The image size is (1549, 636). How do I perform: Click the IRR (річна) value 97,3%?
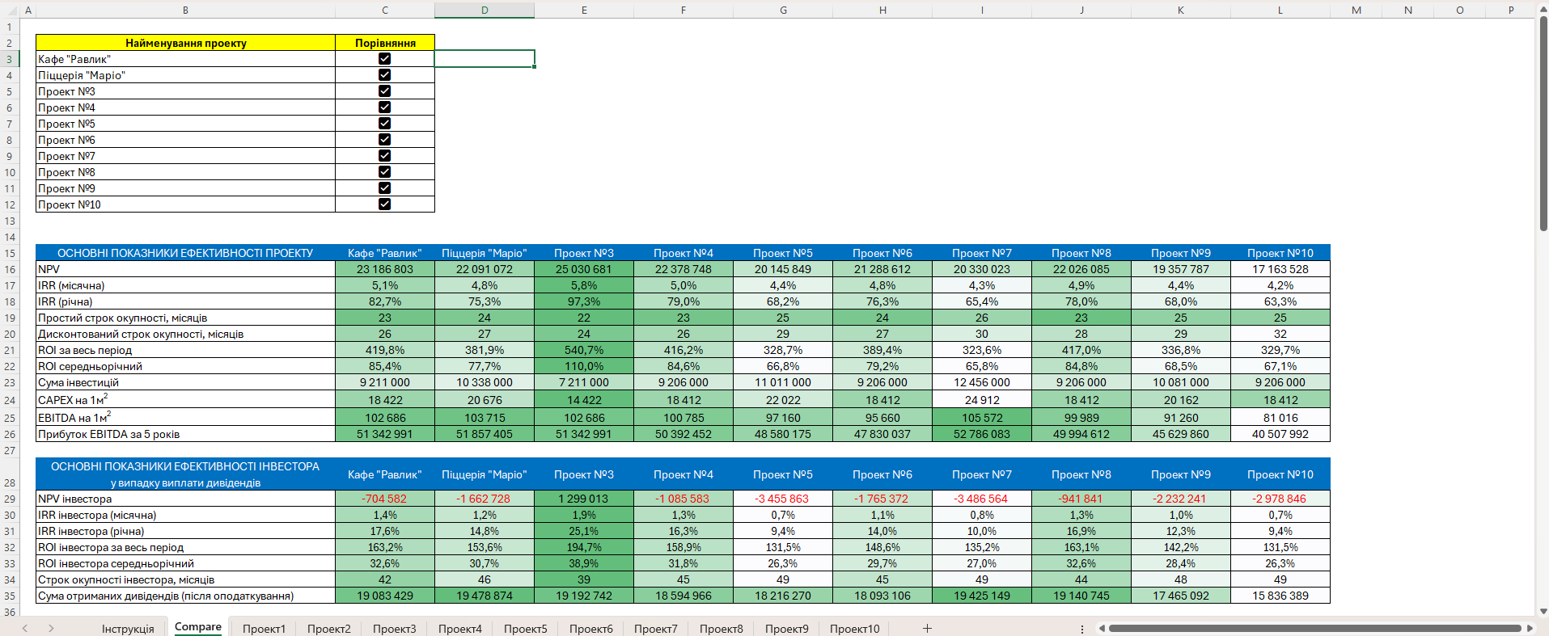(584, 301)
